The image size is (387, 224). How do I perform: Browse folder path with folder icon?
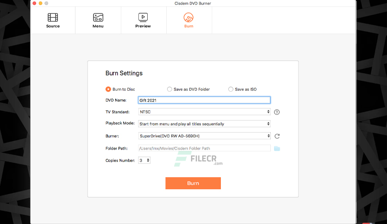pyautogui.click(x=277, y=149)
